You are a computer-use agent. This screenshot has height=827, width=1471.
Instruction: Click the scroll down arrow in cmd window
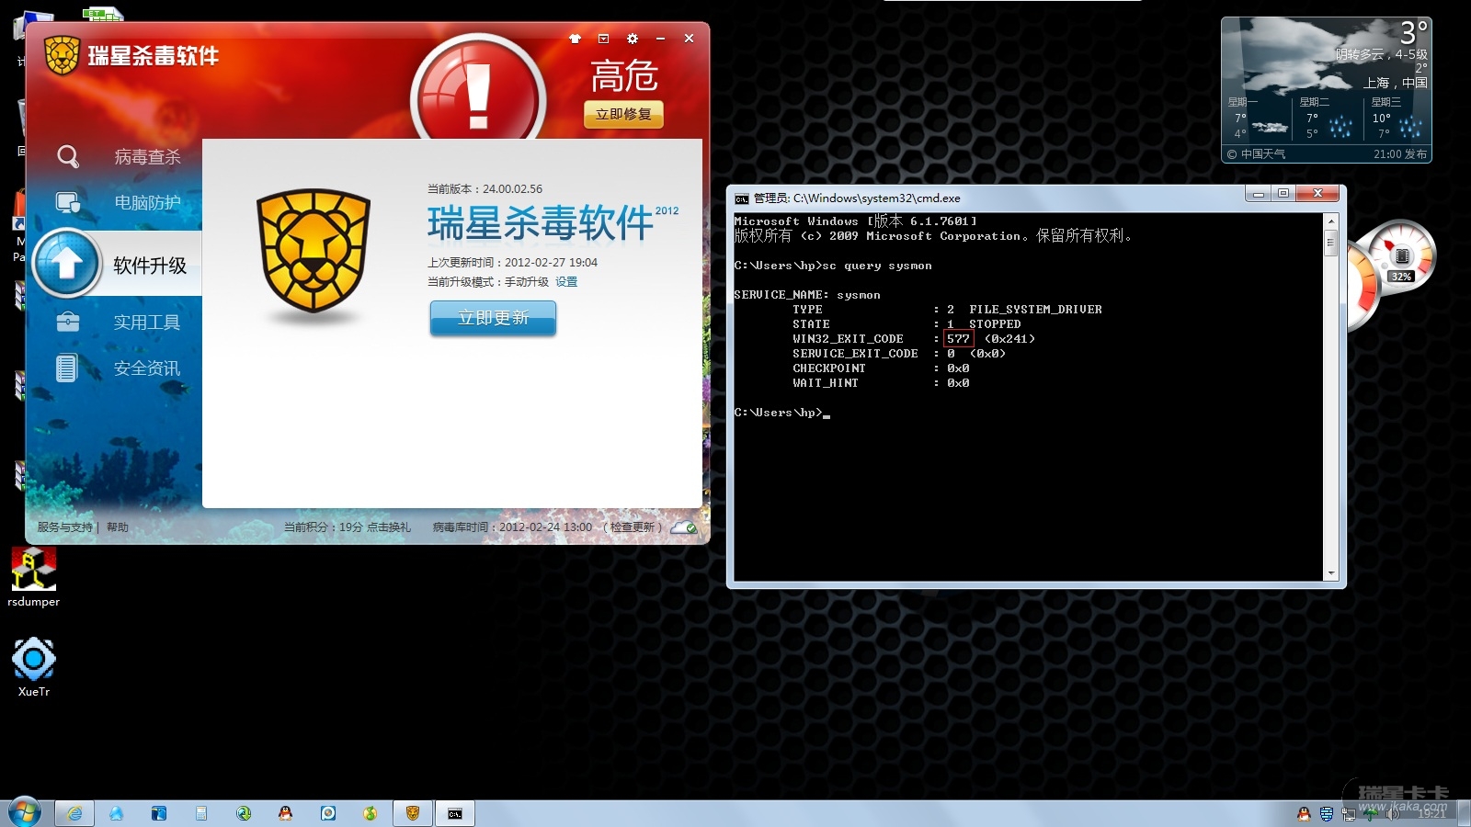coord(1330,573)
